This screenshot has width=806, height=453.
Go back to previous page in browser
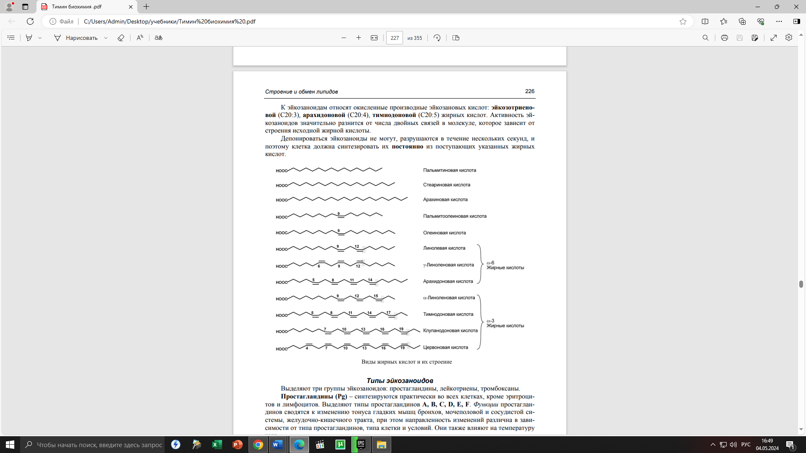pos(12,21)
